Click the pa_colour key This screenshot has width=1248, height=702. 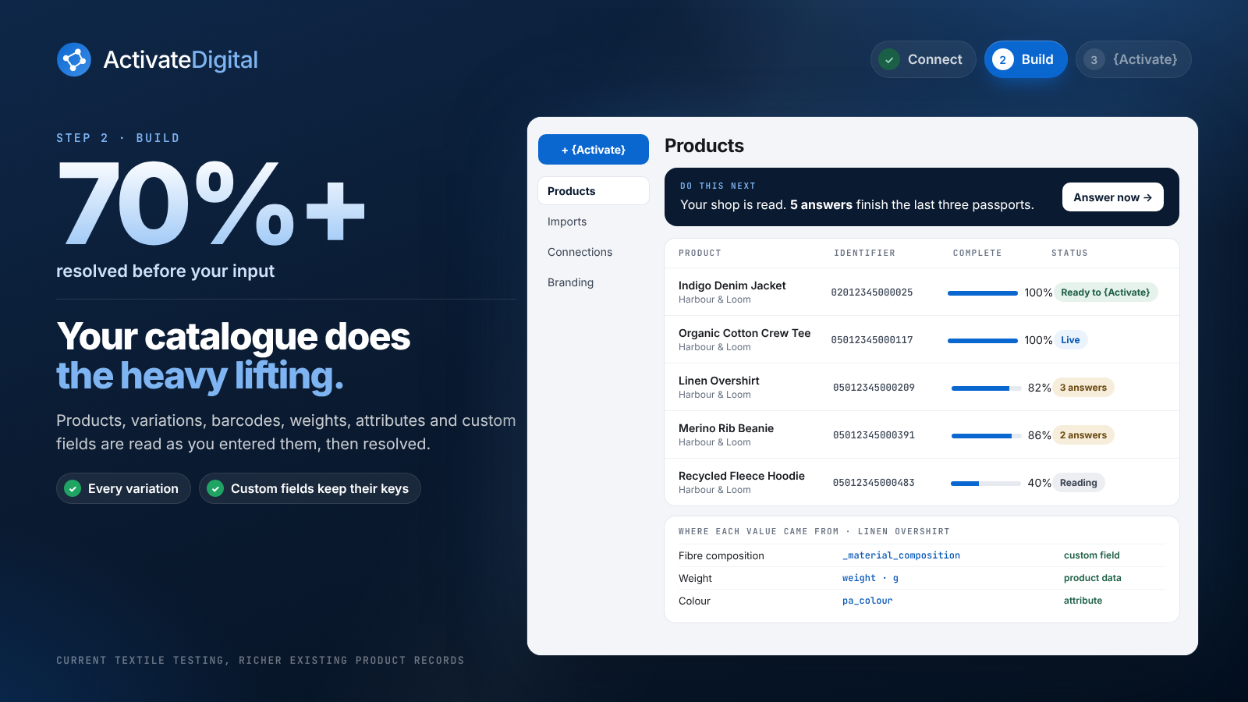(x=867, y=601)
